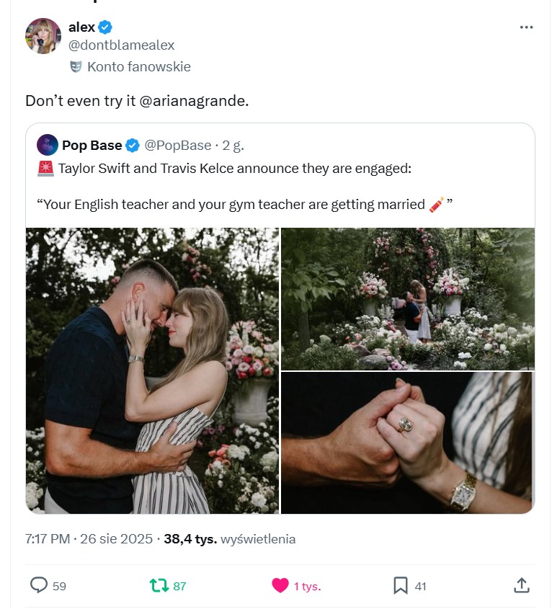Open the @dontblamealex handle
This screenshot has width=552, height=609.
click(121, 45)
